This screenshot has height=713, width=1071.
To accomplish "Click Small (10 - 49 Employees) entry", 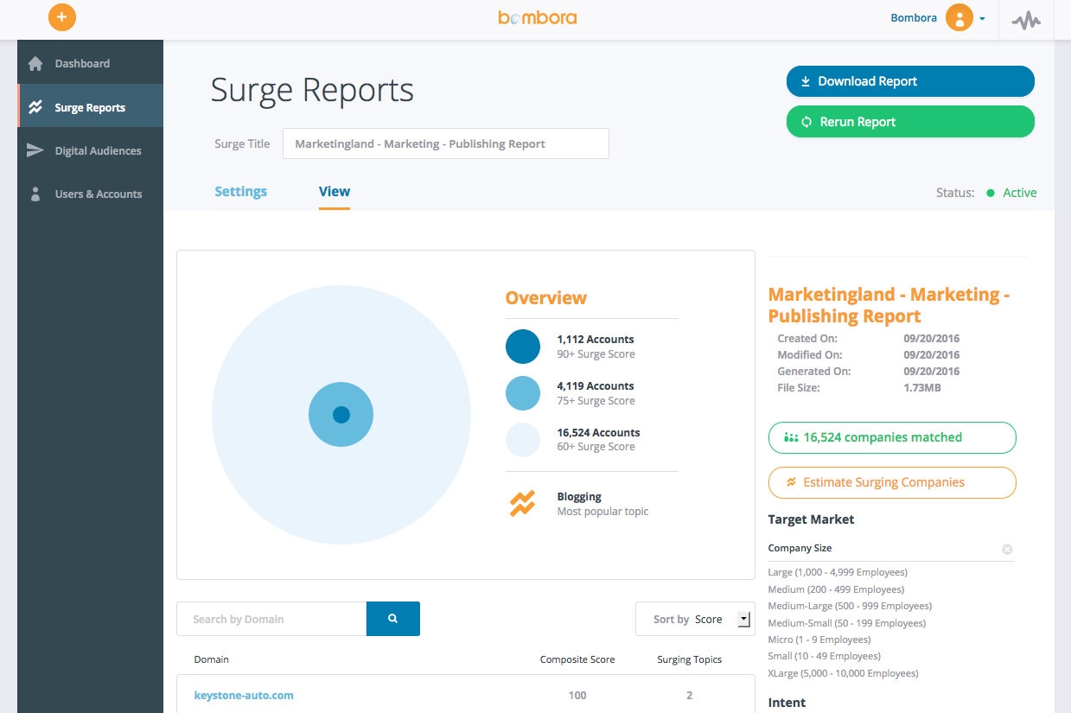I will (x=823, y=657).
